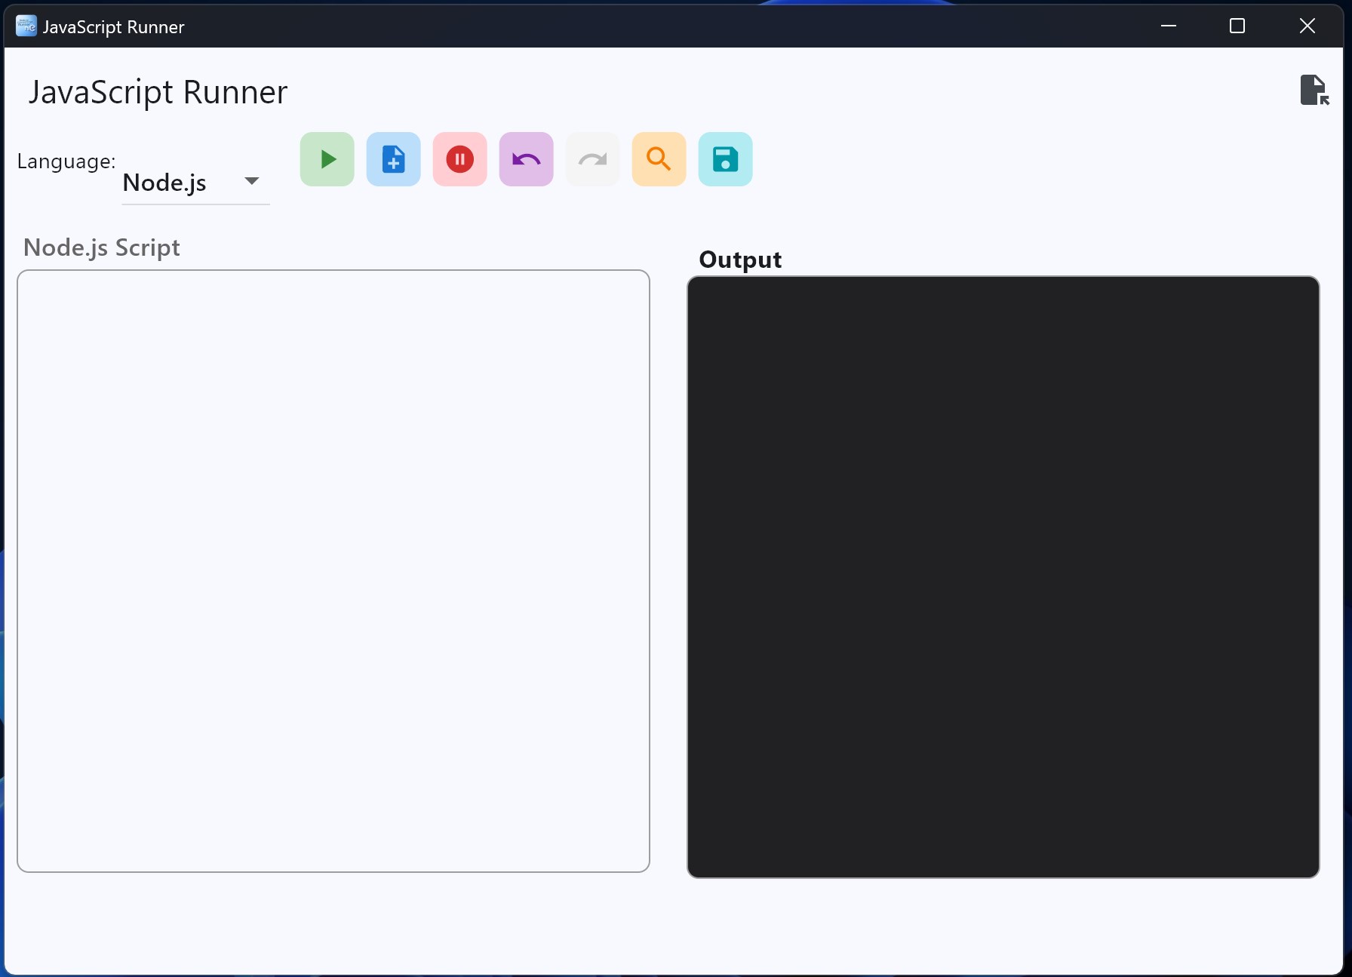
Task: Select Node.js from the language list
Action: coord(164,183)
